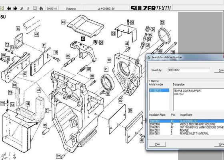The height and width of the screenshot is (160, 224).
Task: Click the TEMPLE COVER SUPPORT designation text
Action: 188,91
